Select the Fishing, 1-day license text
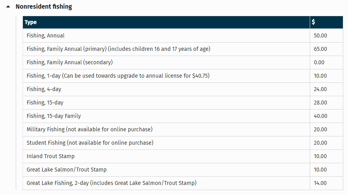The image size is (348, 194). (x=118, y=76)
